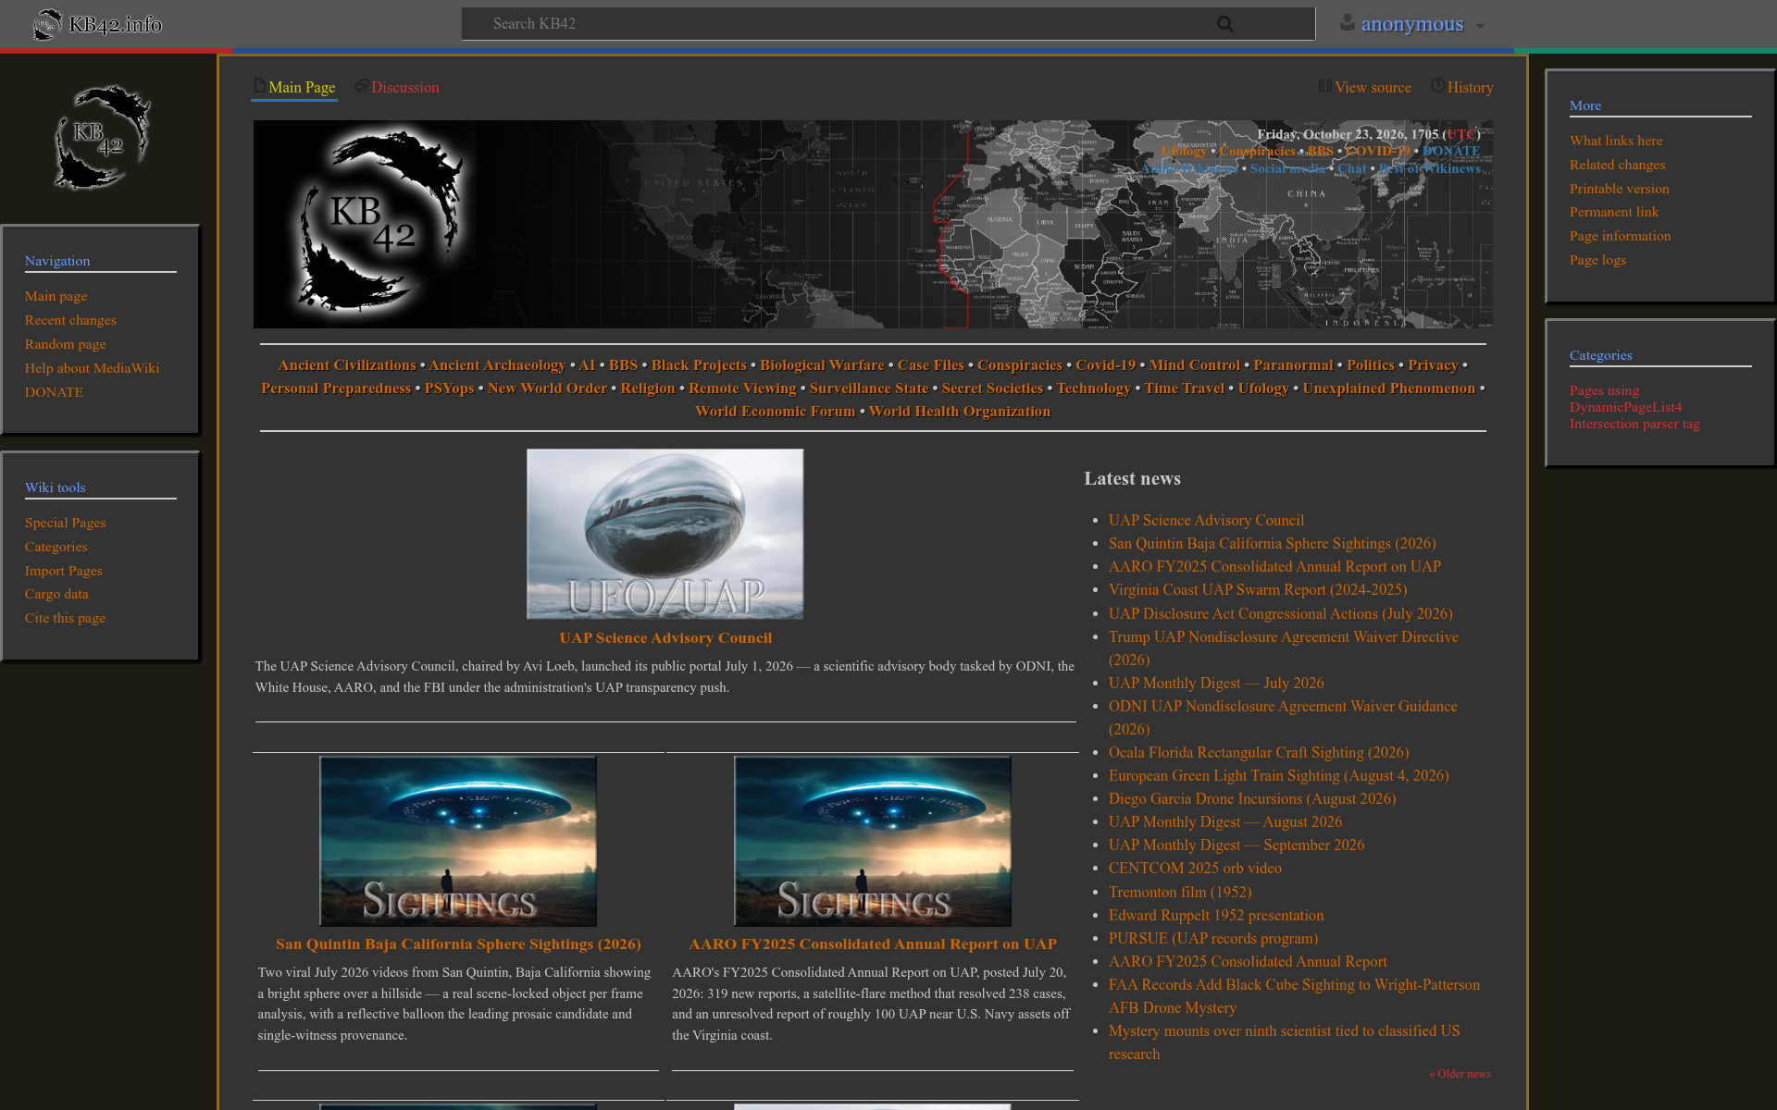Click the Main Page document icon
This screenshot has width=1777, height=1110.
pyautogui.click(x=260, y=86)
